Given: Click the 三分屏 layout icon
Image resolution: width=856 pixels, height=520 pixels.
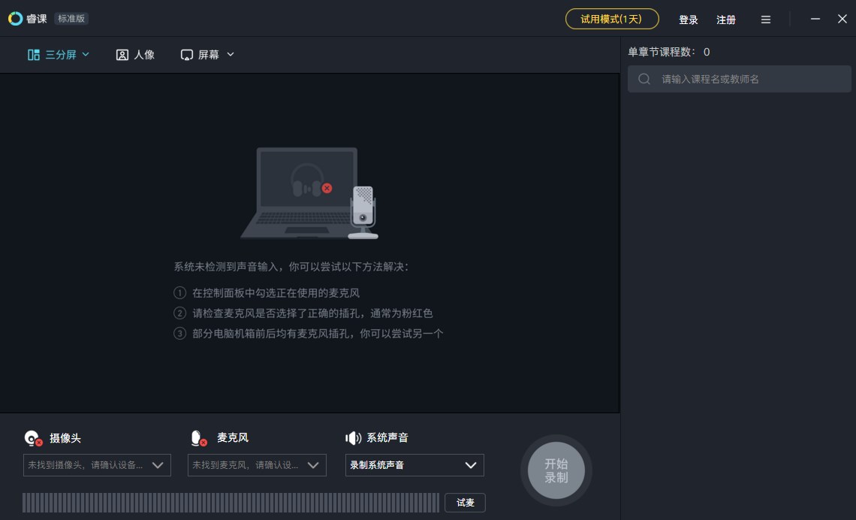Looking at the screenshot, I should [x=34, y=55].
